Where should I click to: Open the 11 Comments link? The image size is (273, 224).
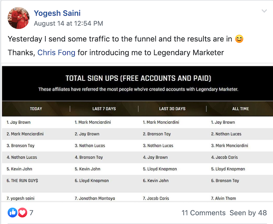tap(204, 213)
